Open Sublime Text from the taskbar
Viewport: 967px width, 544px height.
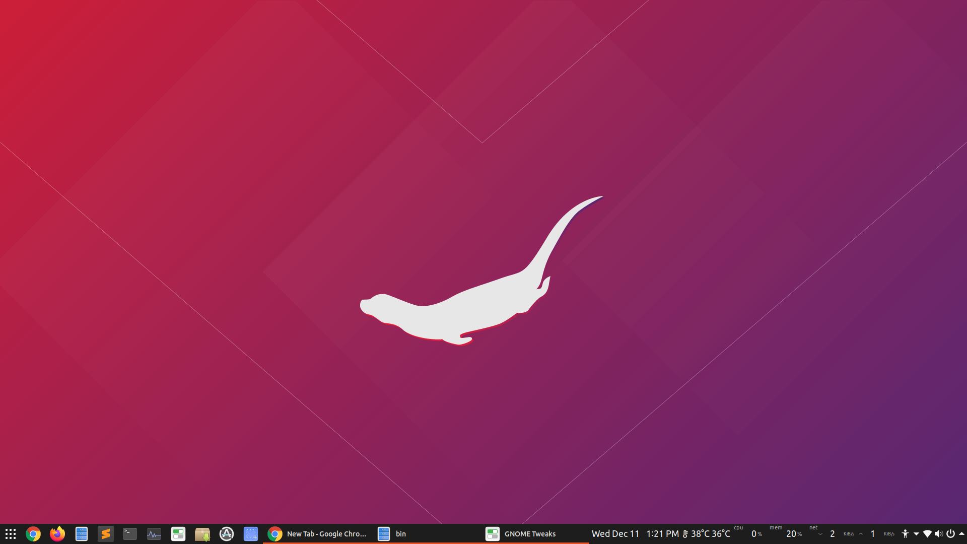[106, 534]
